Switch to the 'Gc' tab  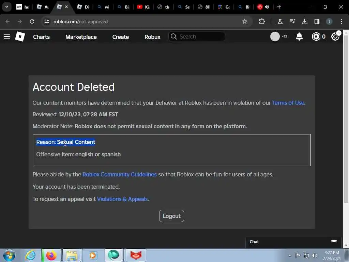224,7
